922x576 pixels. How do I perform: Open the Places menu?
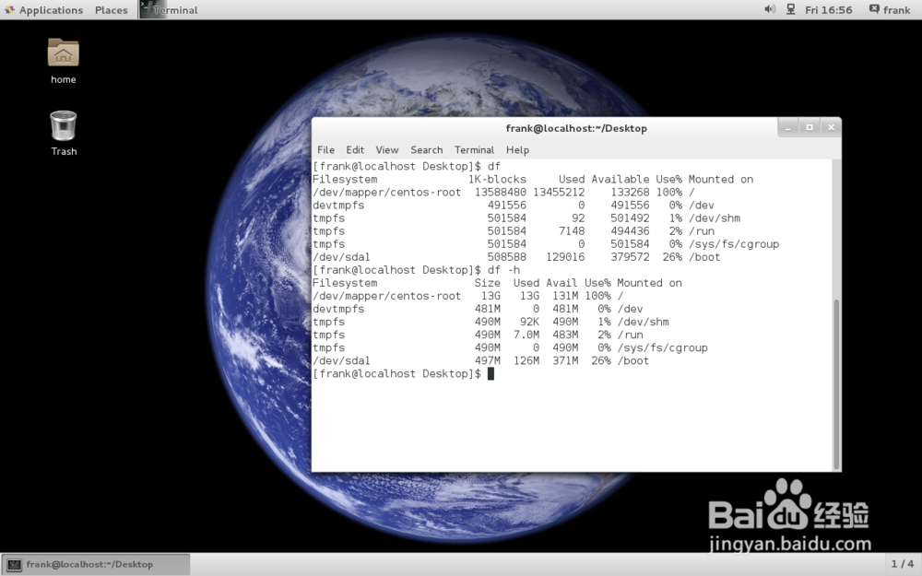(112, 10)
